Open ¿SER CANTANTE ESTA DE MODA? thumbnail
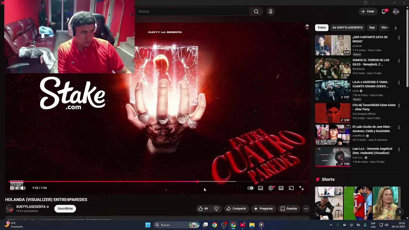409x230 pixels. pos(333,45)
